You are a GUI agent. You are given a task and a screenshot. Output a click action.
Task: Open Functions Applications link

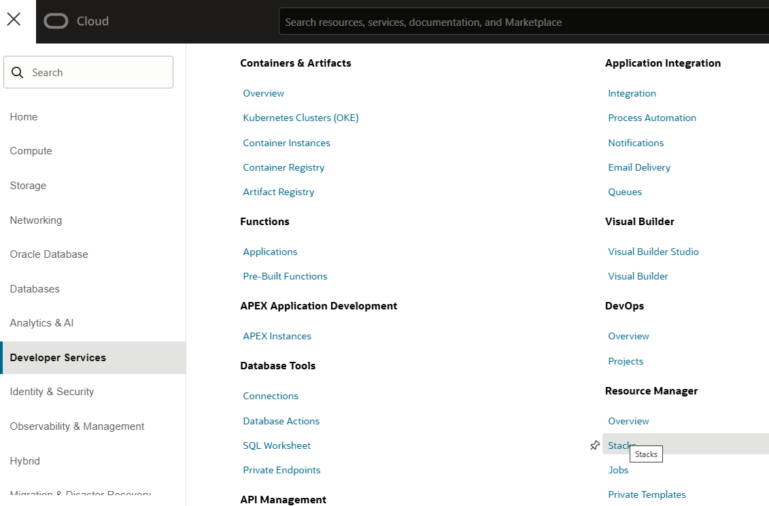pos(270,252)
